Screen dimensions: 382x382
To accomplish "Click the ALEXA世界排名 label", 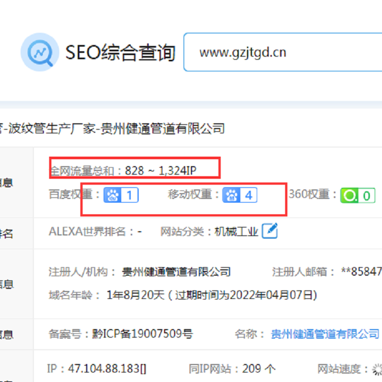I will coord(91,231).
